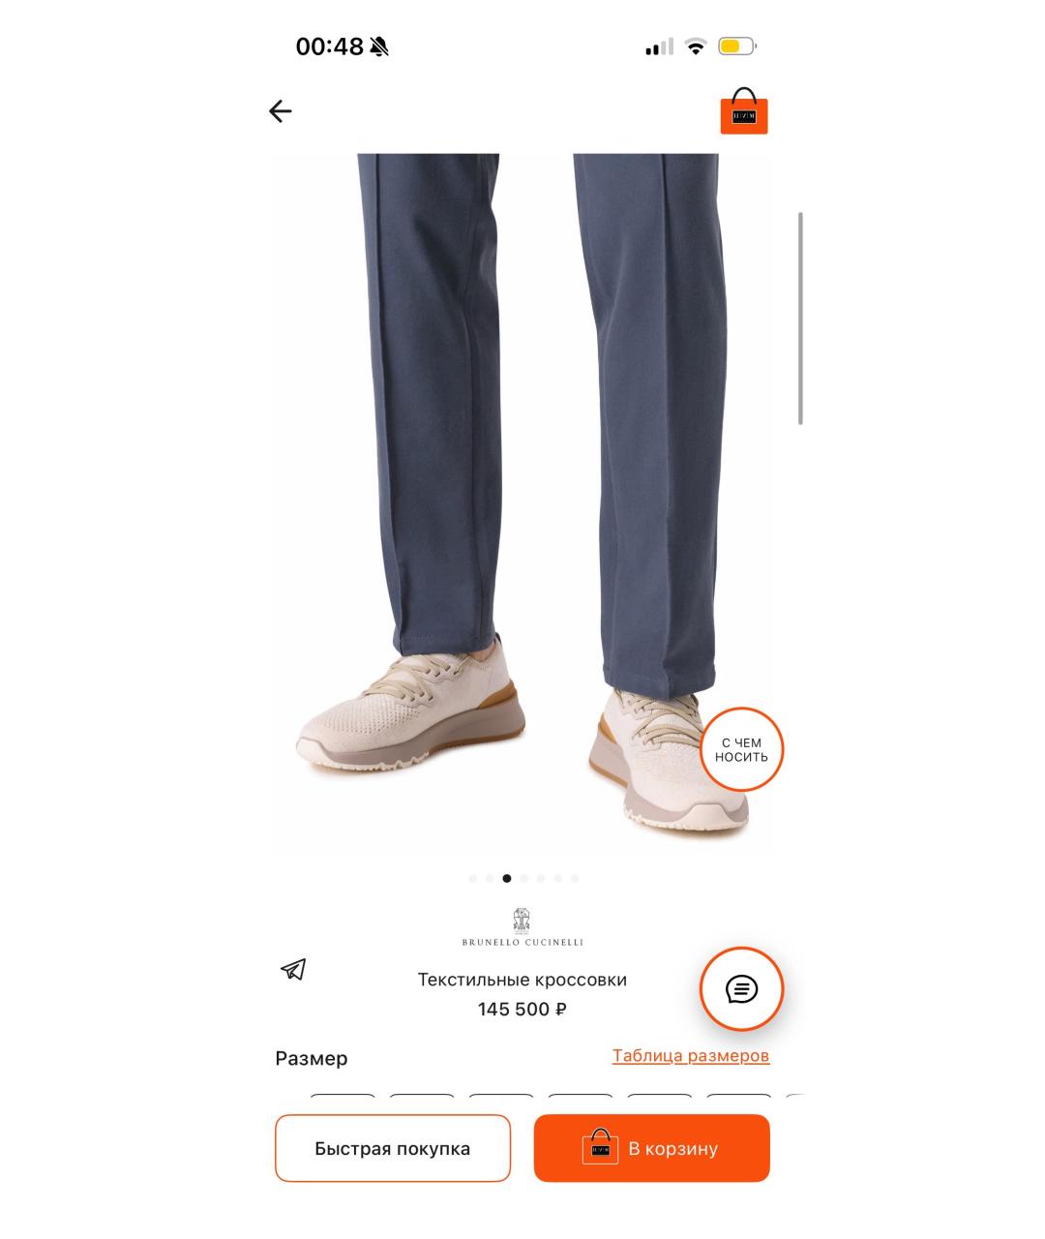Viewport: 1045px width, 1239px height.
Task: Select the fourth image pagination dot
Action: [523, 879]
